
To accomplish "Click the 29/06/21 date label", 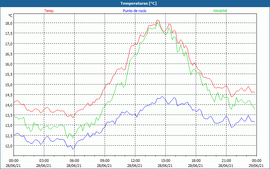I will pos(256,166).
